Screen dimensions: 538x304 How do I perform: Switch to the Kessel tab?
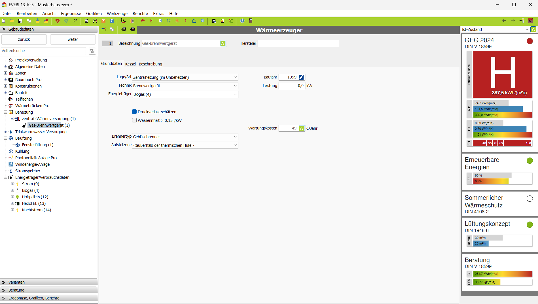(130, 64)
